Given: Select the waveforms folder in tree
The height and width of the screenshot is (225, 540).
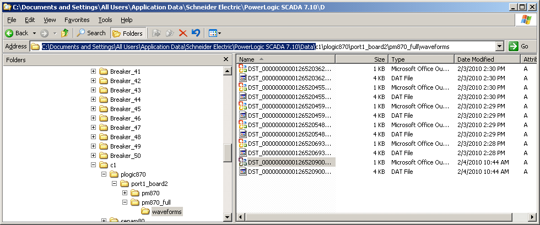Looking at the screenshot, I should pyautogui.click(x=166, y=212).
